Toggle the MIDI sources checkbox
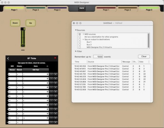 pyautogui.click(x=80, y=34)
